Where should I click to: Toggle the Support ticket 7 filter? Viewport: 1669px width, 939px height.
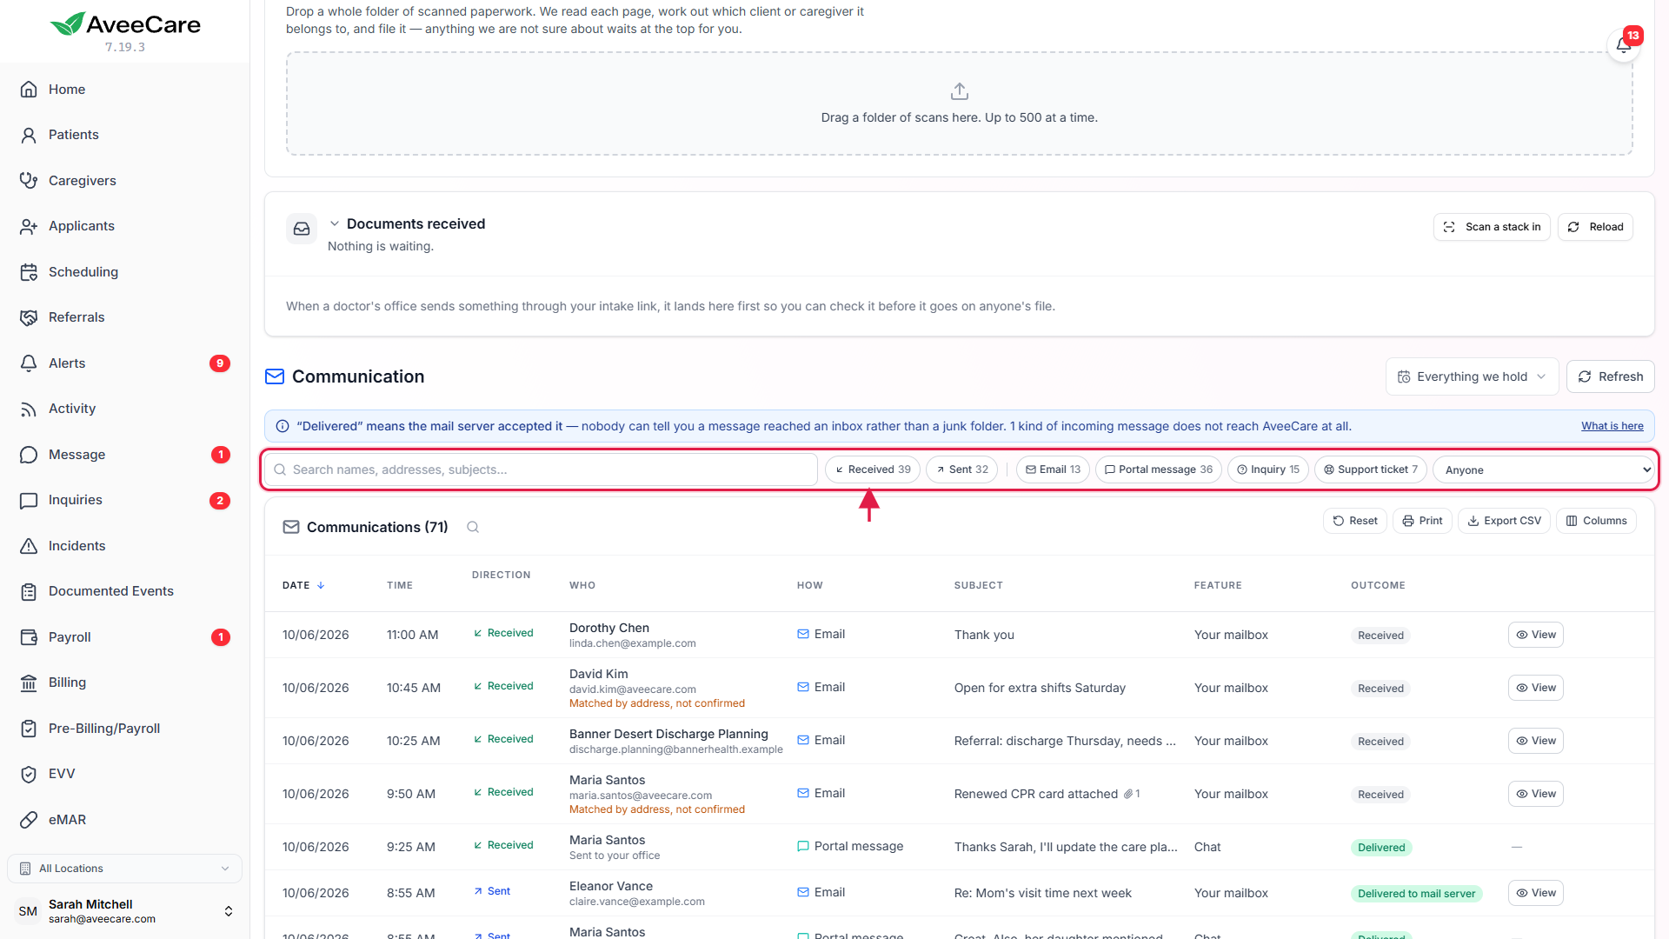pos(1371,469)
